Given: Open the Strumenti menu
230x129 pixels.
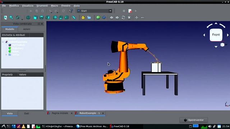Looking at the screenshot, I should (x=42, y=6).
